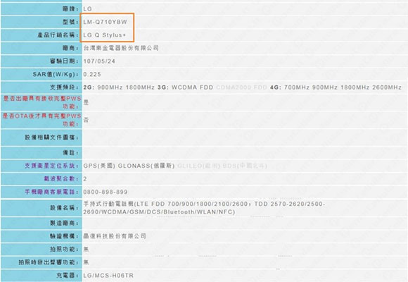Click the product name LG Q Stylus+

click(105, 35)
